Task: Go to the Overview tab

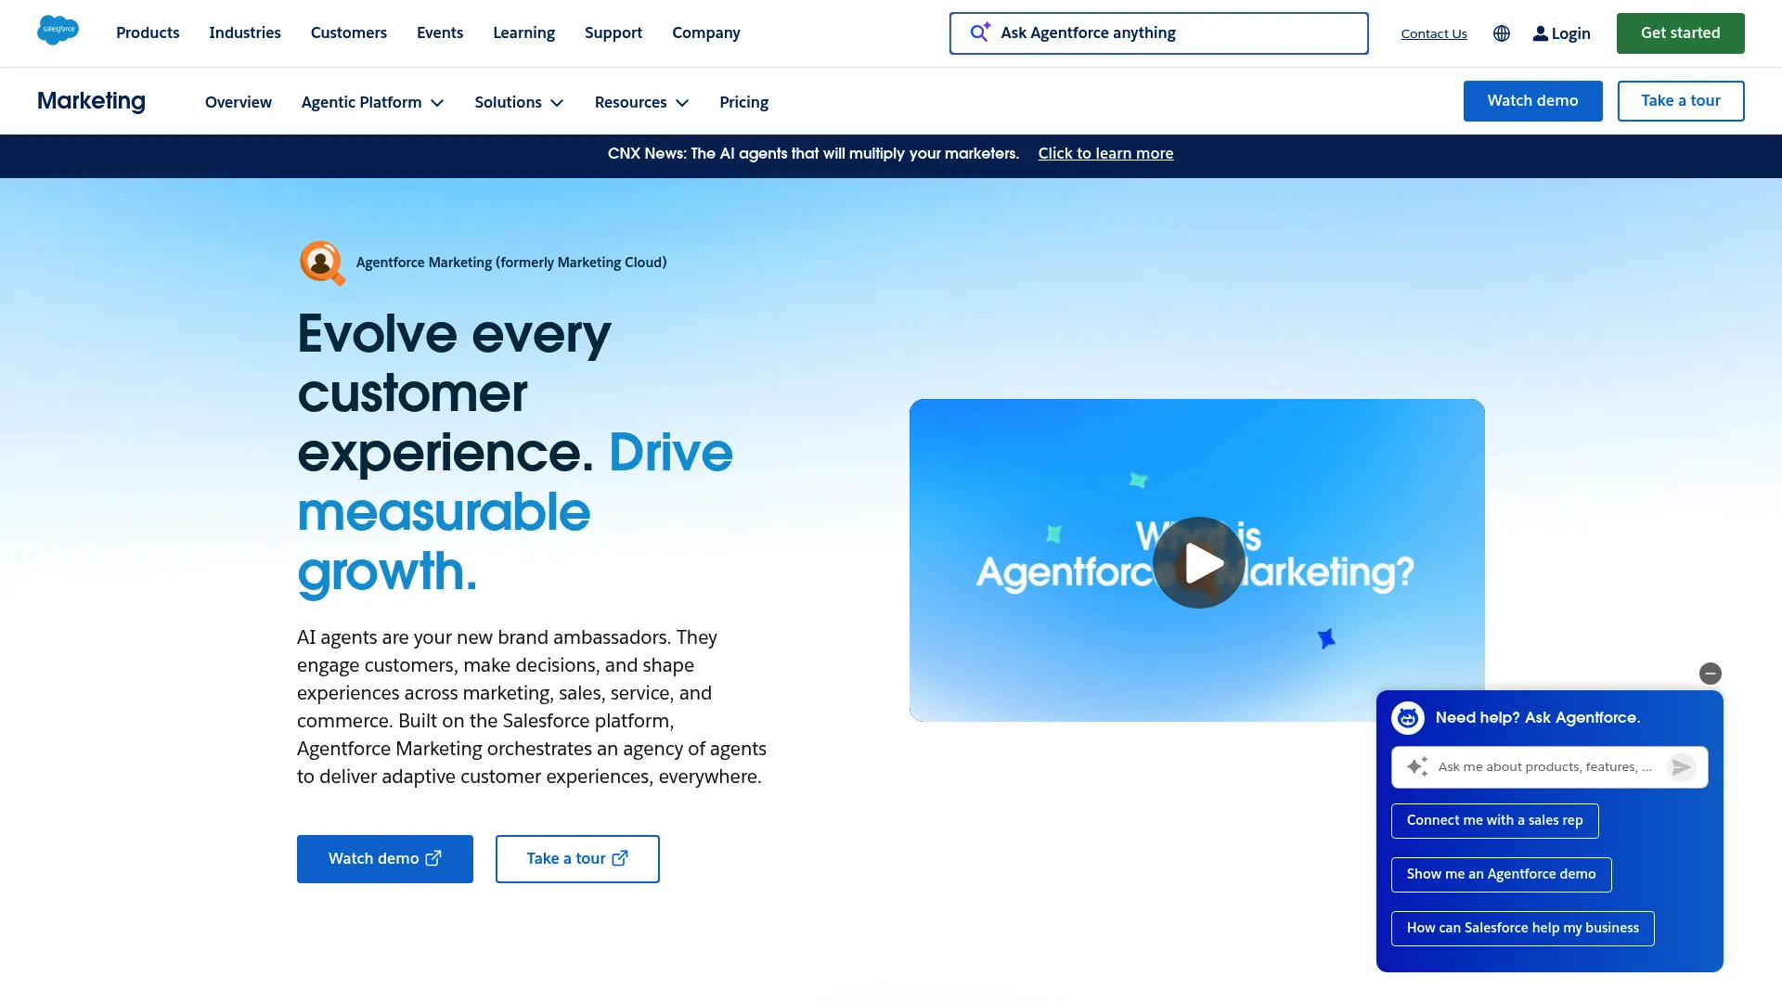Action: pyautogui.click(x=239, y=102)
